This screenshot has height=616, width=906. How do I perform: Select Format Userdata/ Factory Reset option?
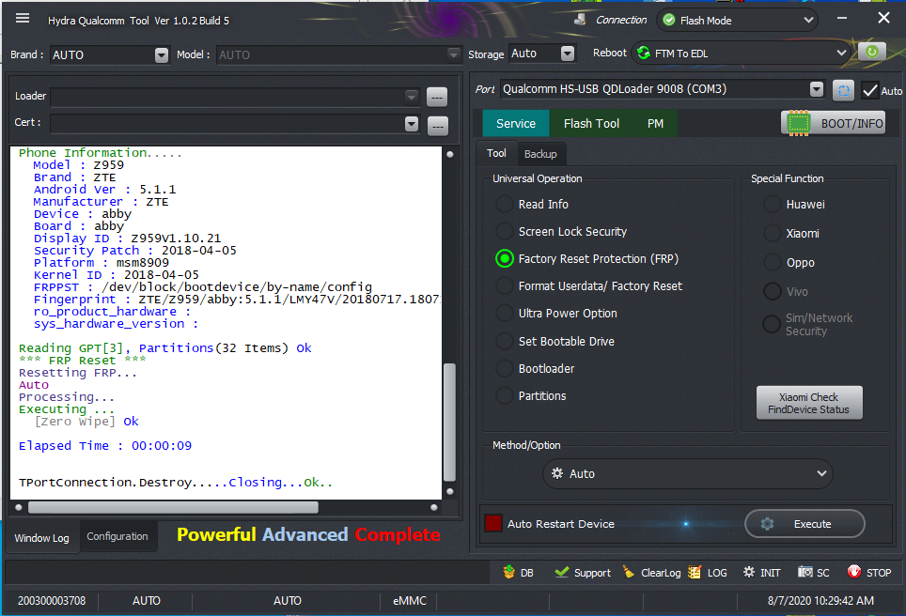click(x=506, y=286)
